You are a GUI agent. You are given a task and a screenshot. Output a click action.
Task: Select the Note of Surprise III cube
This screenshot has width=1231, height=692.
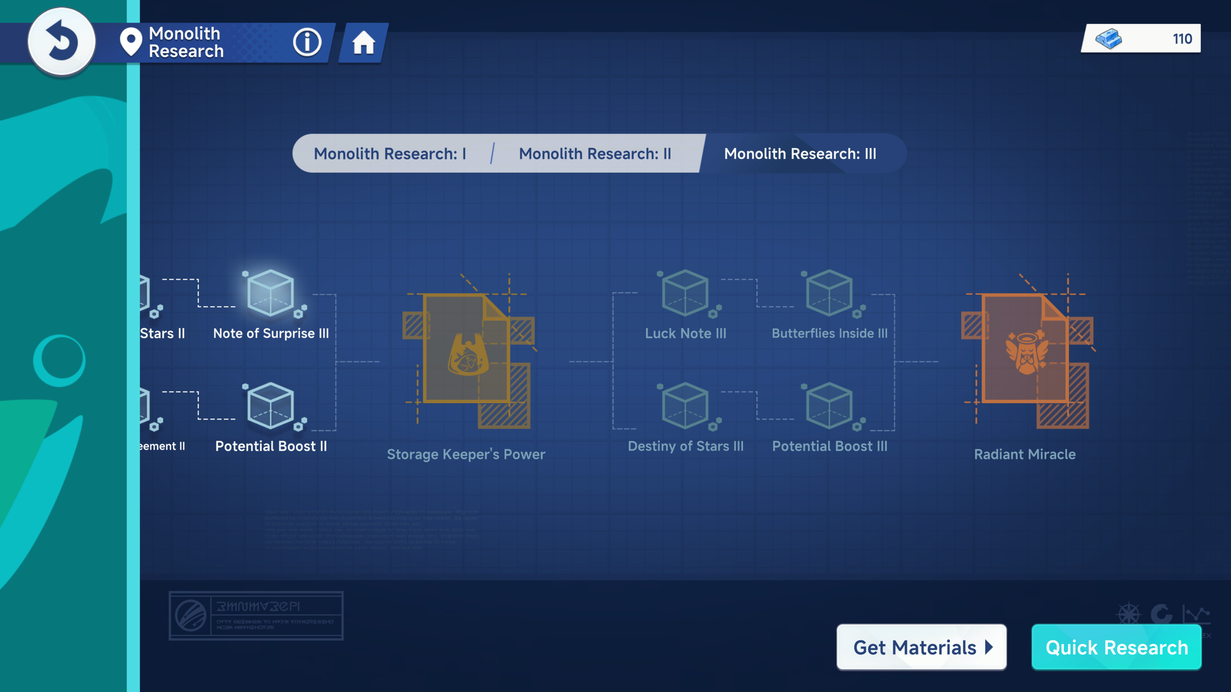[271, 293]
